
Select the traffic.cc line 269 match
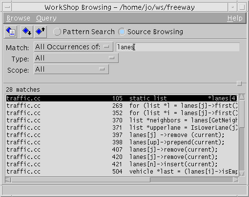point(122,106)
